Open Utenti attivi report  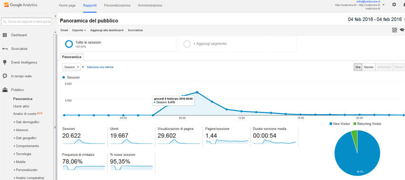(21, 106)
